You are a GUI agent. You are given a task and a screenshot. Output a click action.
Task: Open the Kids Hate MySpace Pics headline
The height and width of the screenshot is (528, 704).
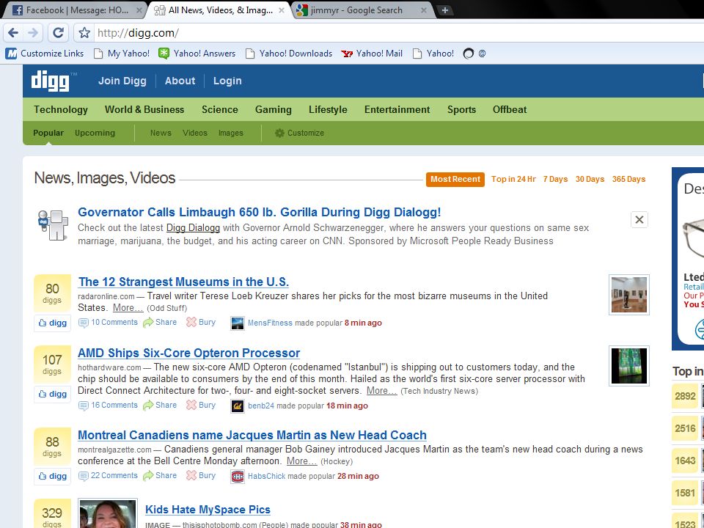(x=208, y=510)
